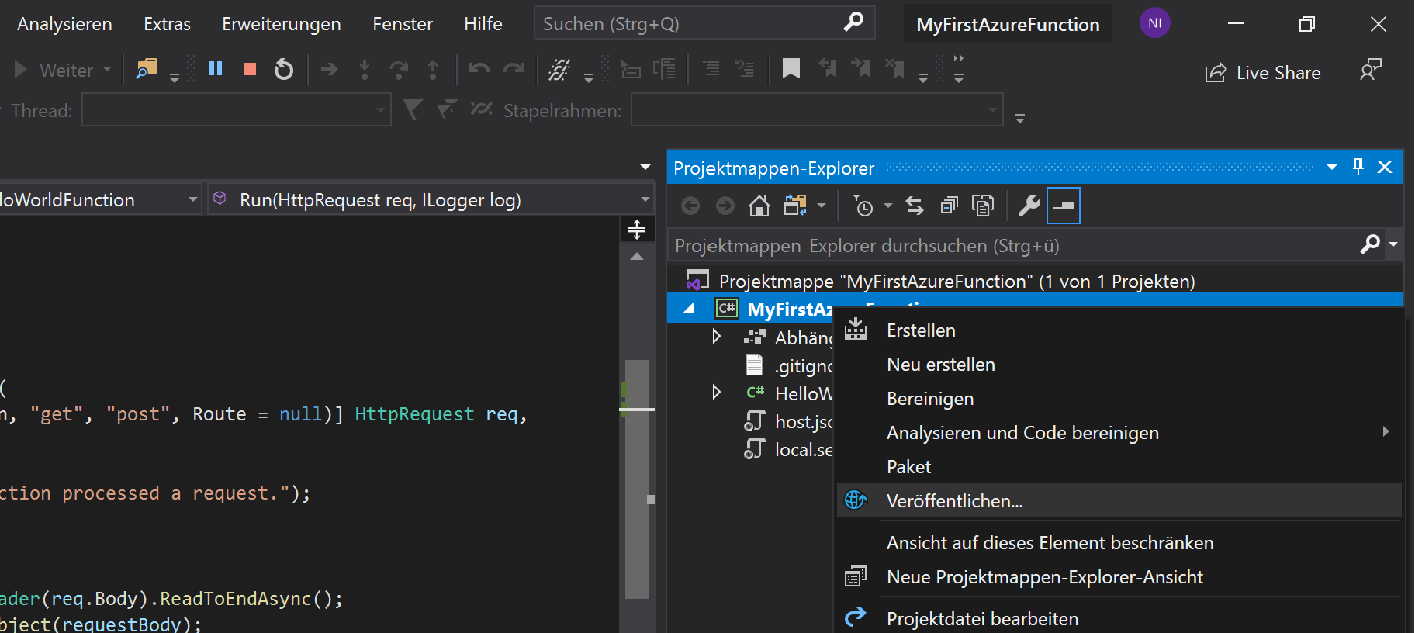
Task: Click the sync with active document icon
Action: [x=915, y=206]
